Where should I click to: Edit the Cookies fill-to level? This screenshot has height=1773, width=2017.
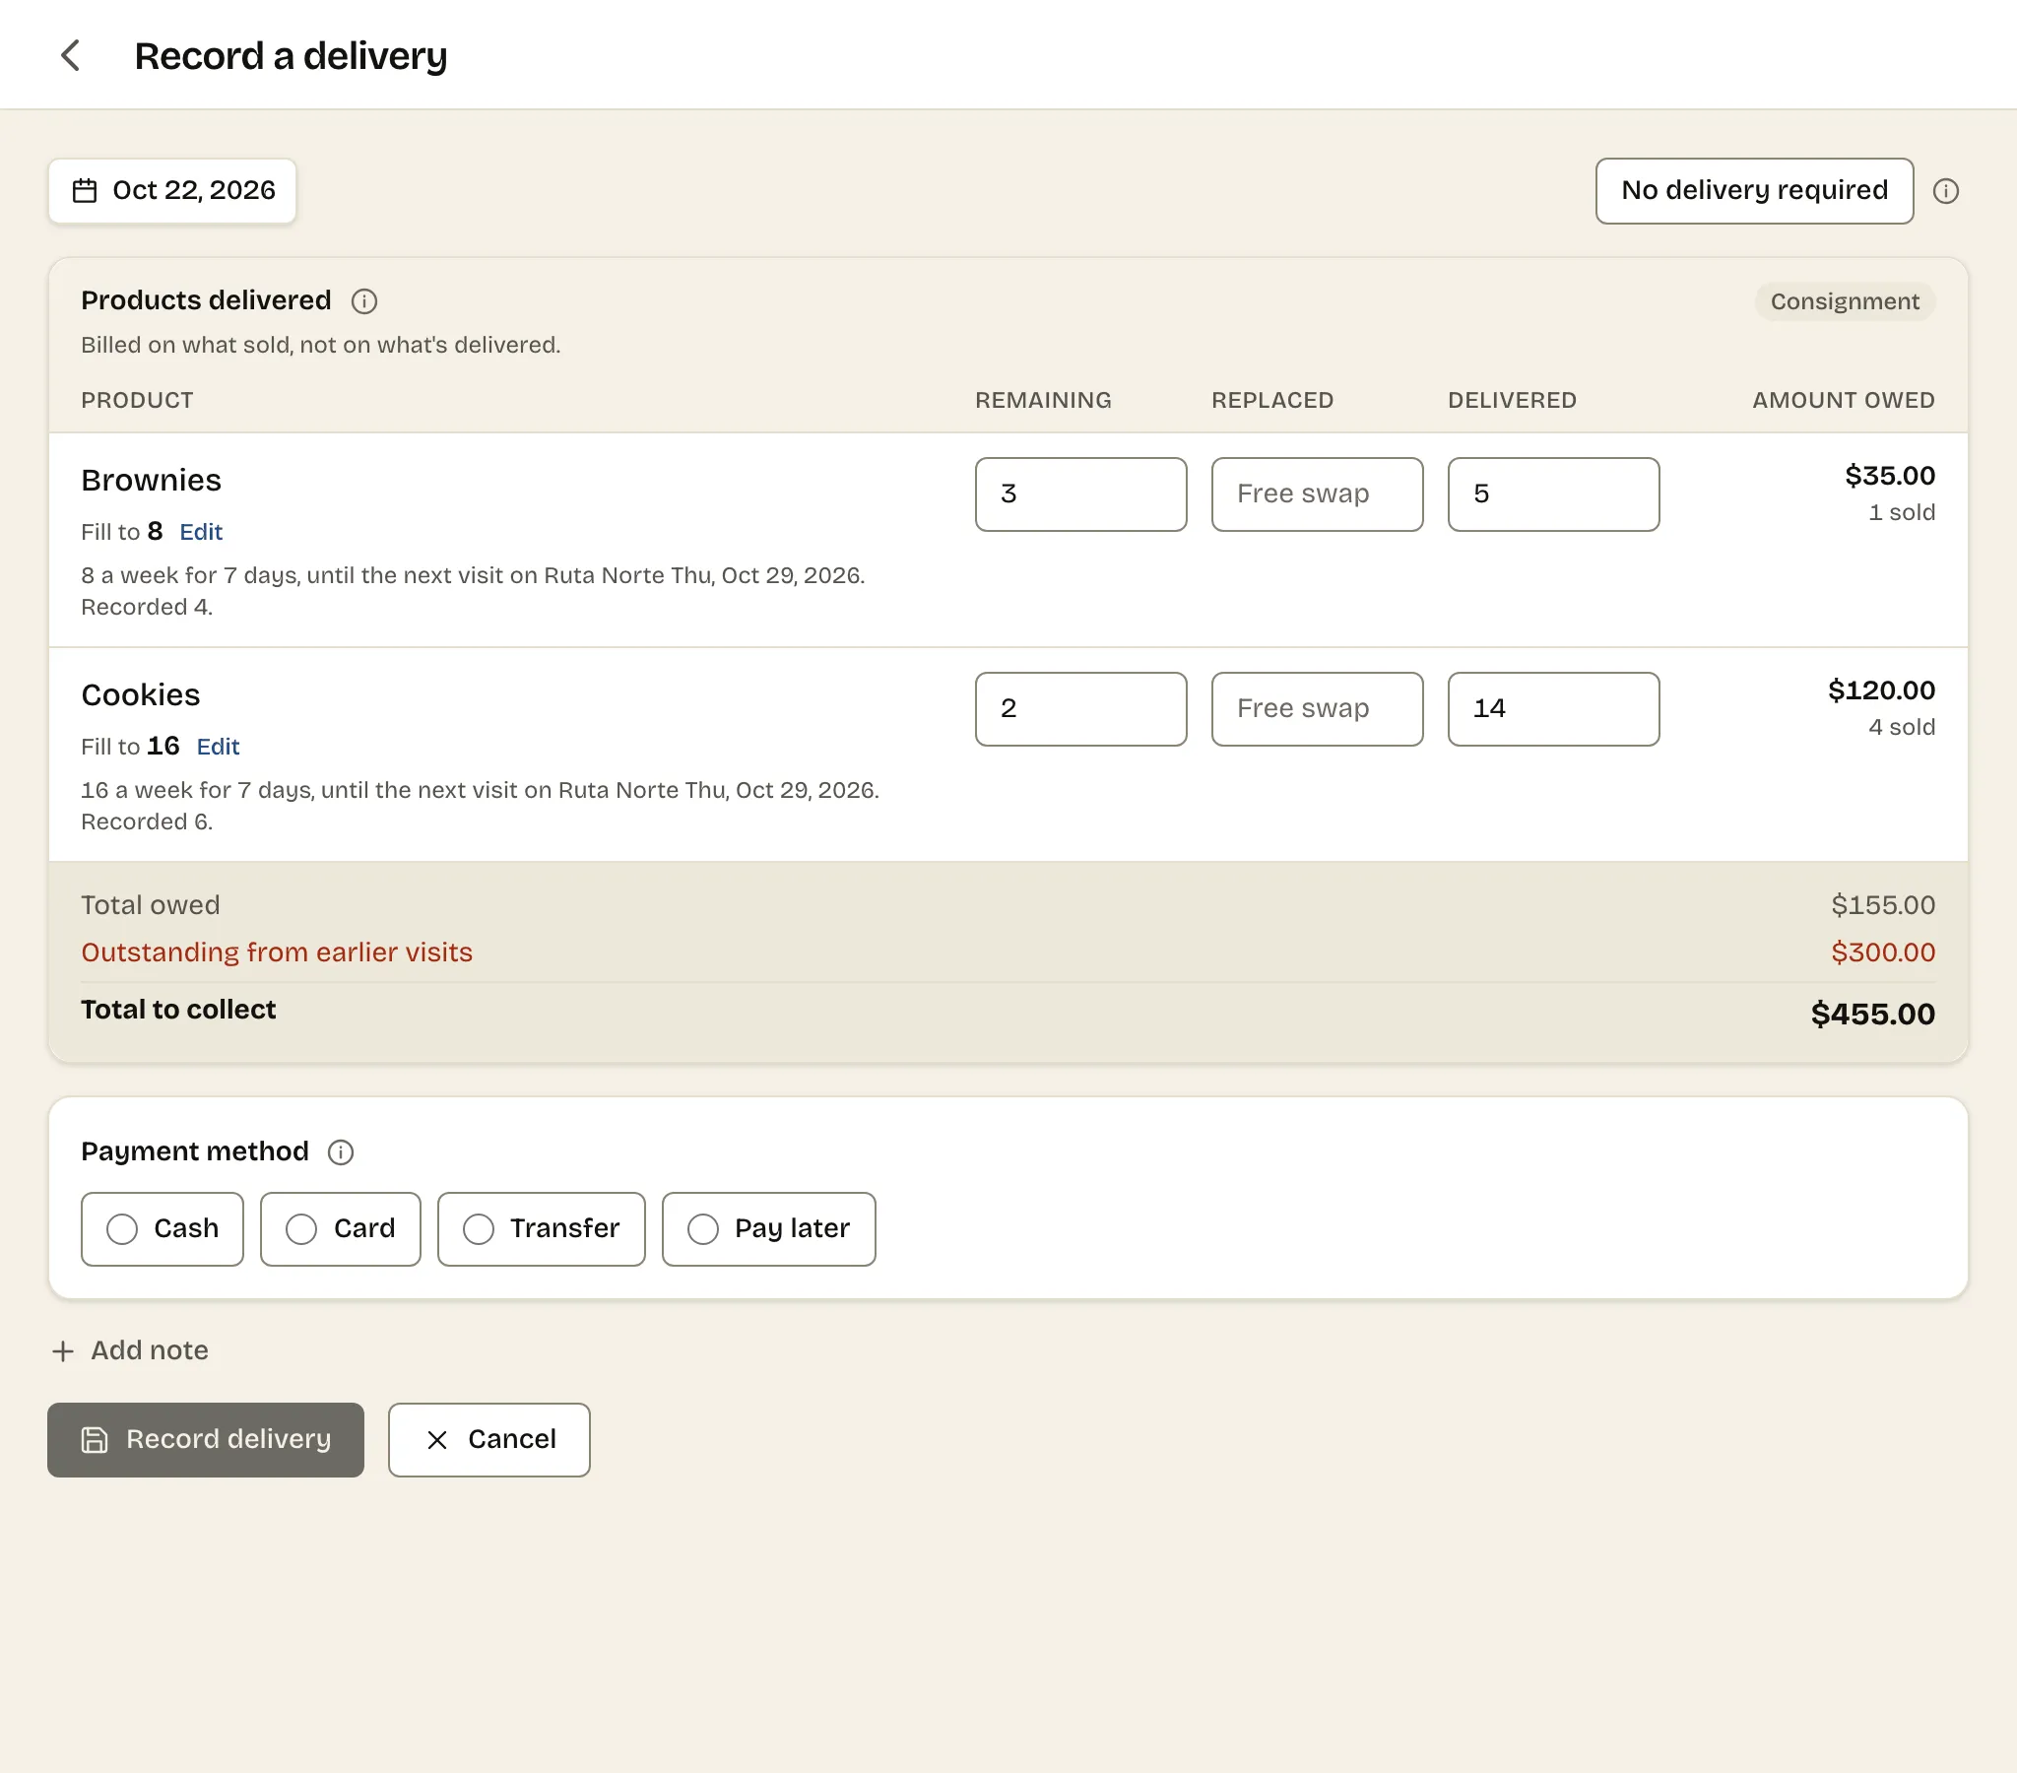218,747
